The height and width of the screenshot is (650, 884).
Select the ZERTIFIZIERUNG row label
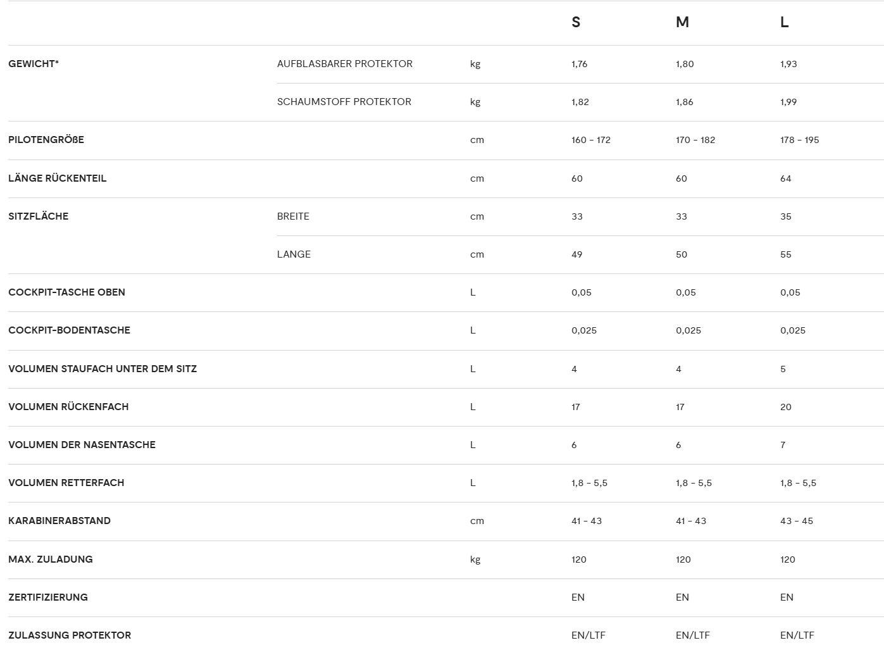tap(48, 597)
